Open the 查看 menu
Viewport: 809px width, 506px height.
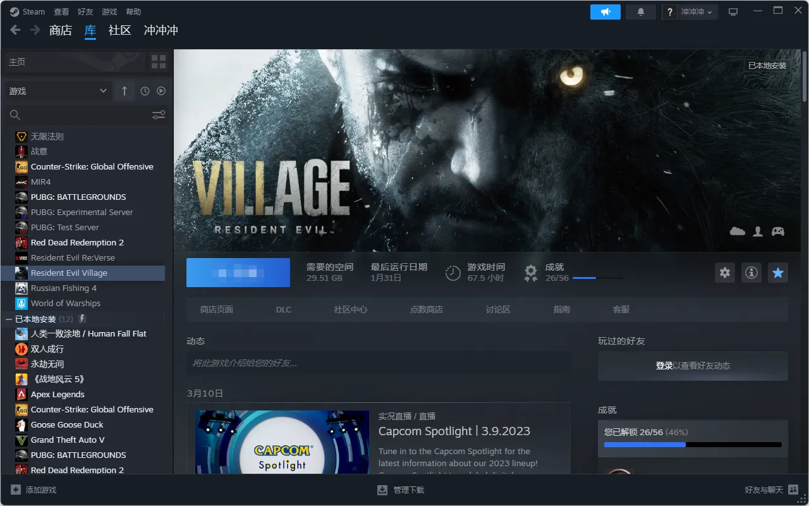coord(61,12)
